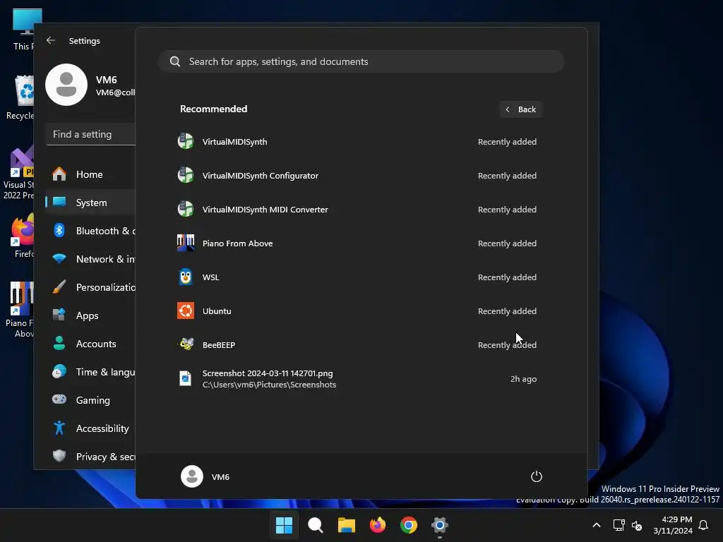Image resolution: width=723 pixels, height=542 pixels.
Task: Open Accessibility settings page
Action: pyautogui.click(x=90, y=428)
